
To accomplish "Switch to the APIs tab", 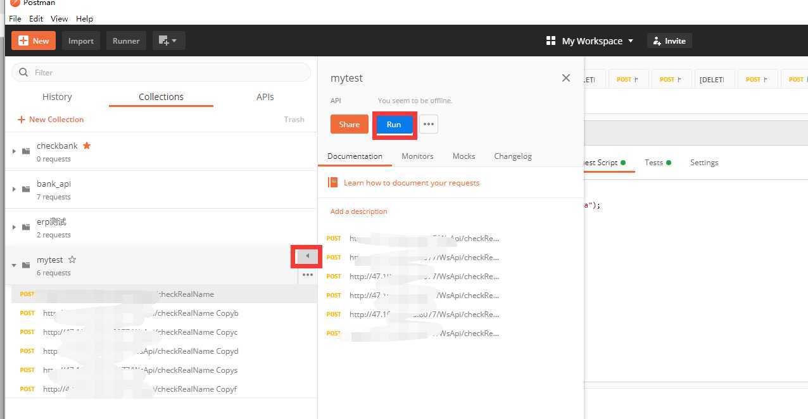I will 265,97.
